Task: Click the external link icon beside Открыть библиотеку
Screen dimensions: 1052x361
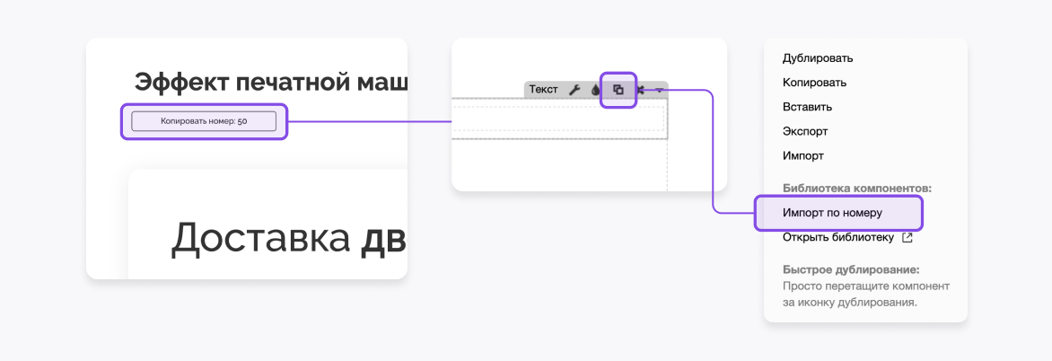Action: [x=907, y=237]
